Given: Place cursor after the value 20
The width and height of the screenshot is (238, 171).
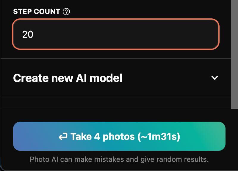Looking at the screenshot, I should tap(33, 34).
